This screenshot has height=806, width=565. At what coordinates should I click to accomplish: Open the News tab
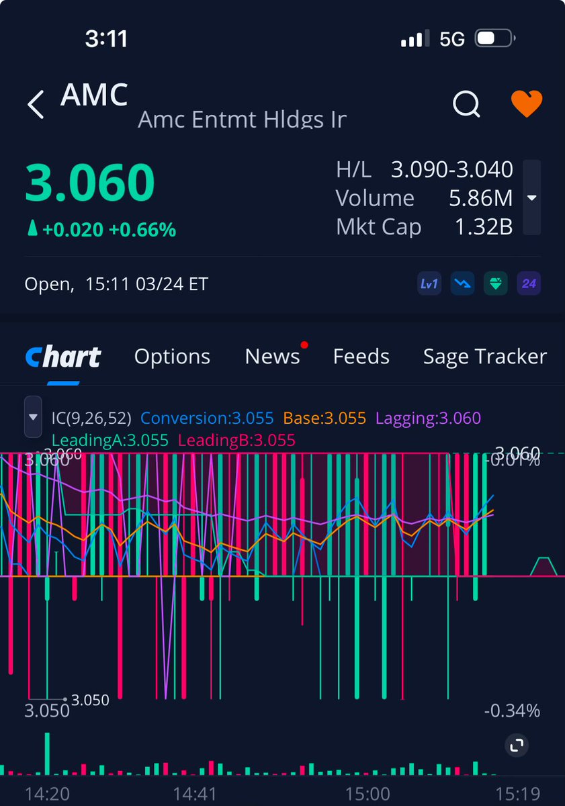point(272,357)
